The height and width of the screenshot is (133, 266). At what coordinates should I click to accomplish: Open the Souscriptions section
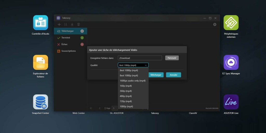tap(71, 51)
